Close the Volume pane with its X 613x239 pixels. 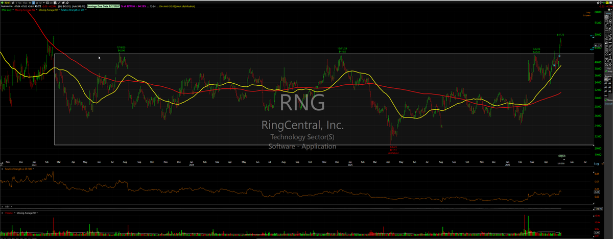click(2, 213)
